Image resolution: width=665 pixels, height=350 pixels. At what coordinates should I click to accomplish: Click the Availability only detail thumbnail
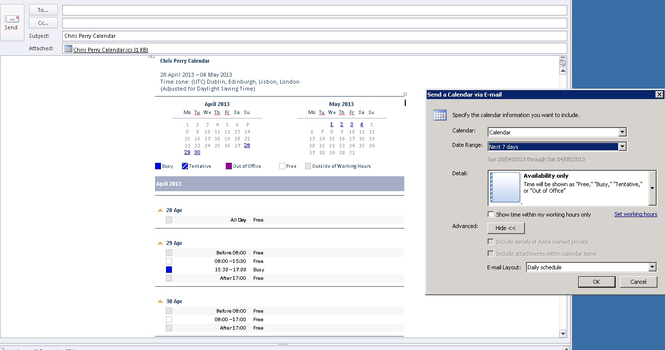505,188
